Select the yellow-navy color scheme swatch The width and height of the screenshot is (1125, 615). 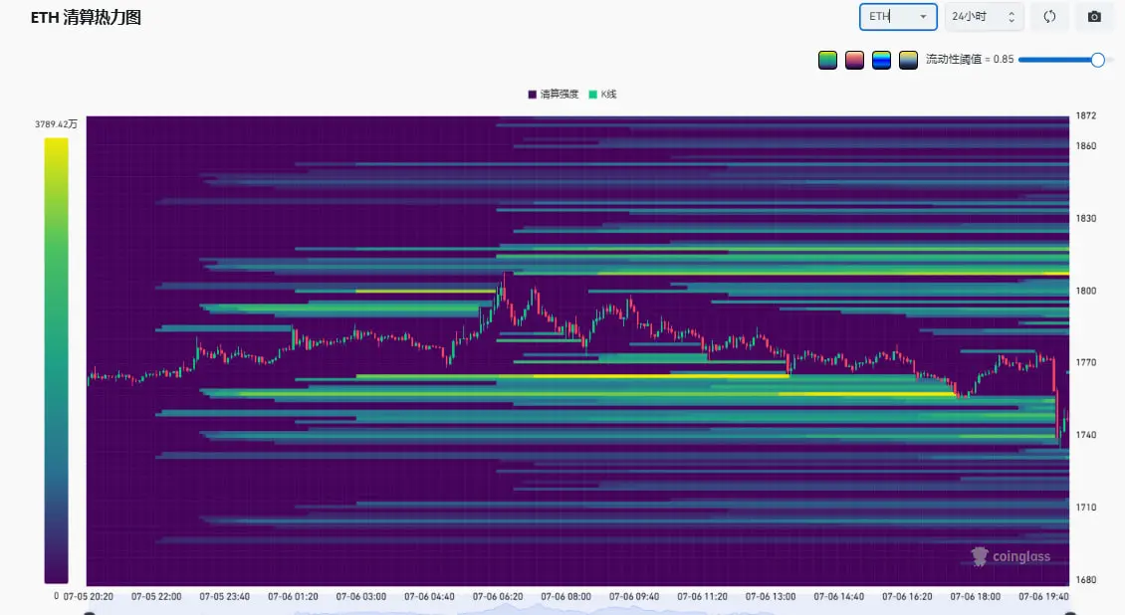point(908,60)
